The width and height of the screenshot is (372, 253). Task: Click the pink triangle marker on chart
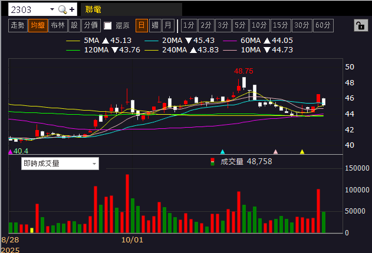(275, 152)
